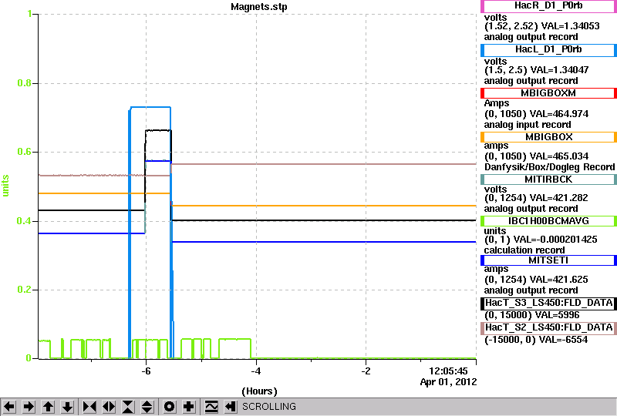Select the IBC1H00BCMAVG legend entry
This screenshot has height=416, width=617.
coord(548,221)
